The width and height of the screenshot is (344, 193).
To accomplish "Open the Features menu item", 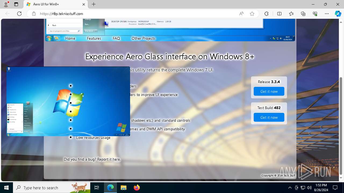I will click(94, 38).
